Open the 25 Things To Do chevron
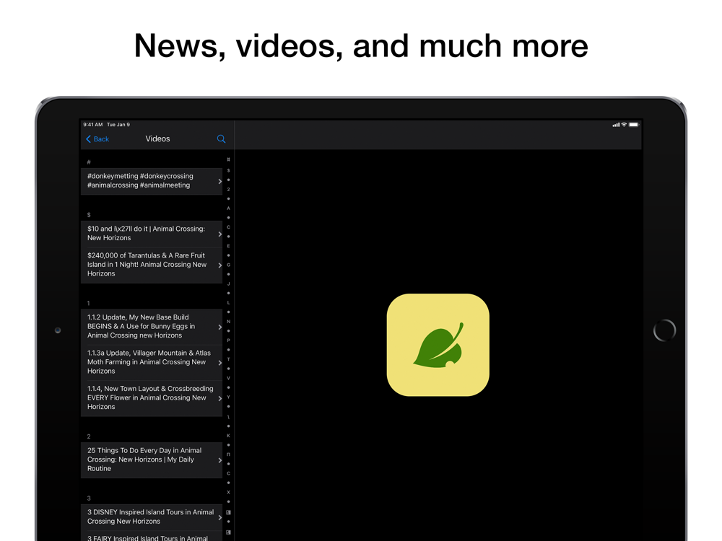 [x=220, y=460]
